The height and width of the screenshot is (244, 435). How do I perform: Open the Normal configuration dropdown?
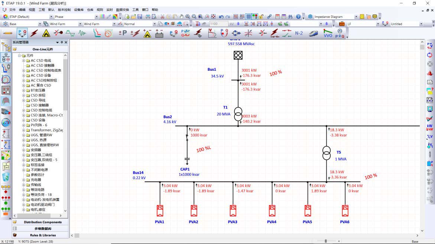155,24
